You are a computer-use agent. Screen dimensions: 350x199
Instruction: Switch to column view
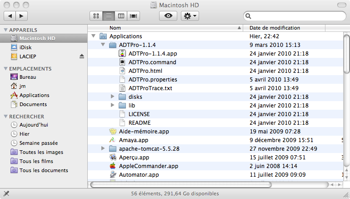(121, 16)
